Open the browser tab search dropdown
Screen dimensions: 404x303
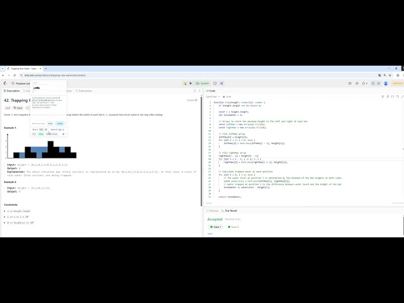[3, 69]
